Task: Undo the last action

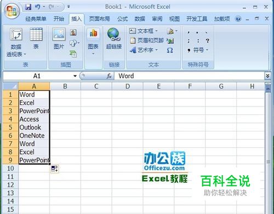Action: [37, 7]
